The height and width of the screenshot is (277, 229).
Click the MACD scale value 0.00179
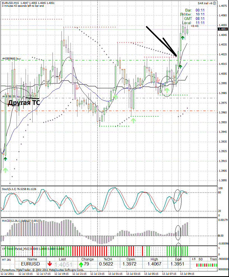223,220
